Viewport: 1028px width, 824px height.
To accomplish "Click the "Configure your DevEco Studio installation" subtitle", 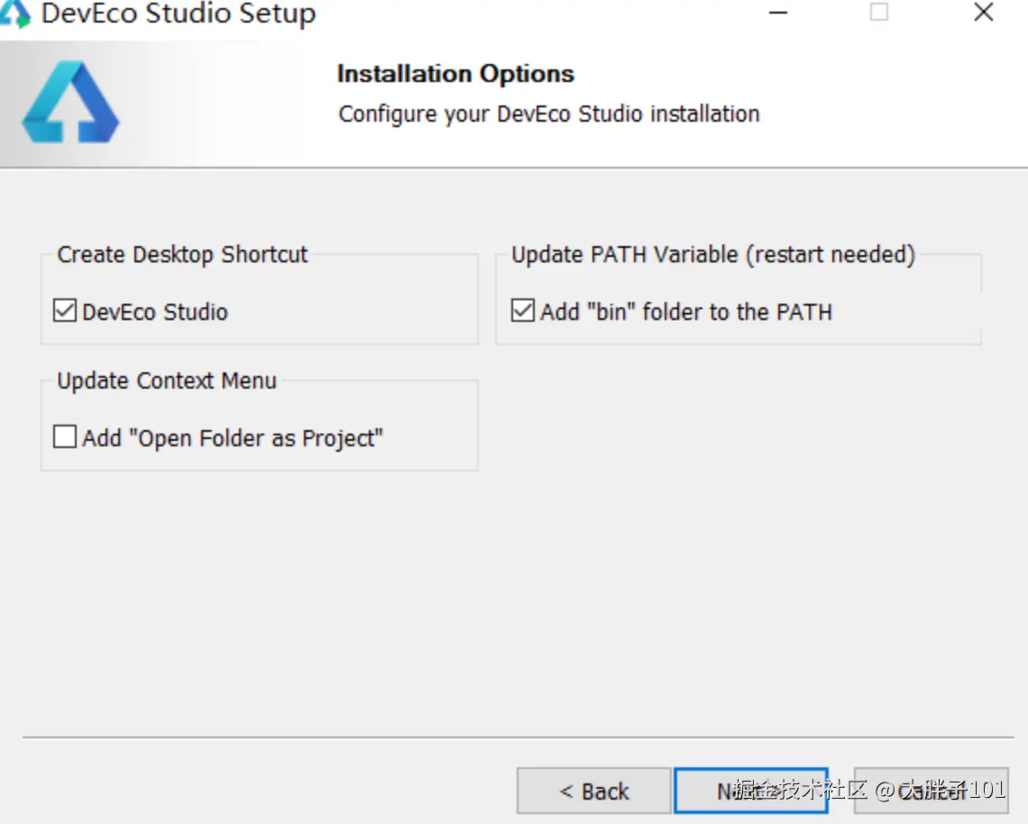I will tap(549, 114).
